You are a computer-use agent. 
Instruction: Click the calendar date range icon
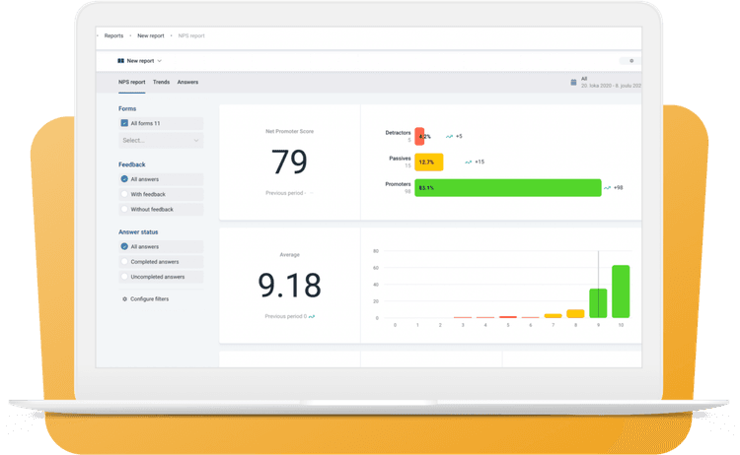[x=573, y=83]
